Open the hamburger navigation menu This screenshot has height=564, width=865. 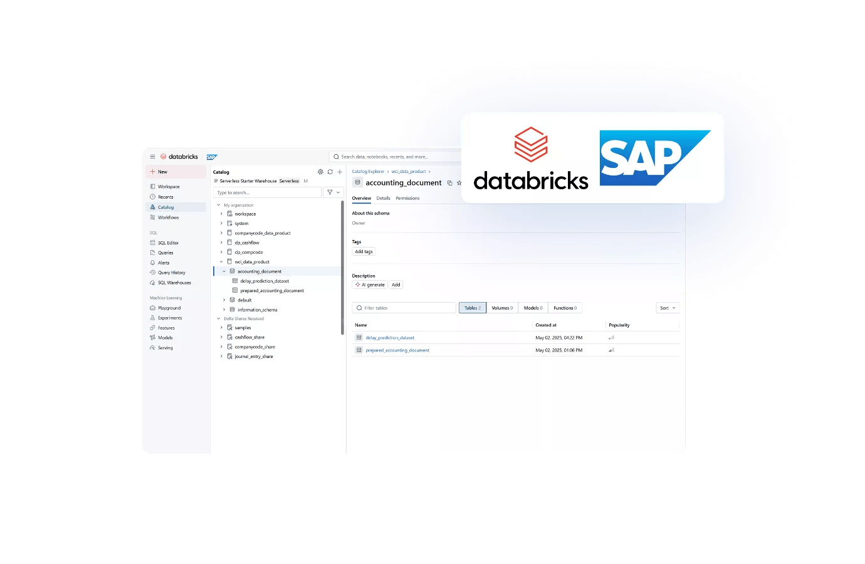point(152,157)
